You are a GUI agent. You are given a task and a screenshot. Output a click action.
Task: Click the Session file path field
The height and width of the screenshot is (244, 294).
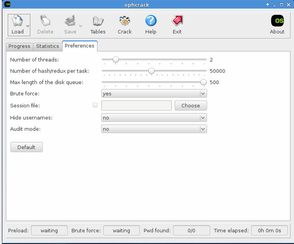(x=136, y=106)
